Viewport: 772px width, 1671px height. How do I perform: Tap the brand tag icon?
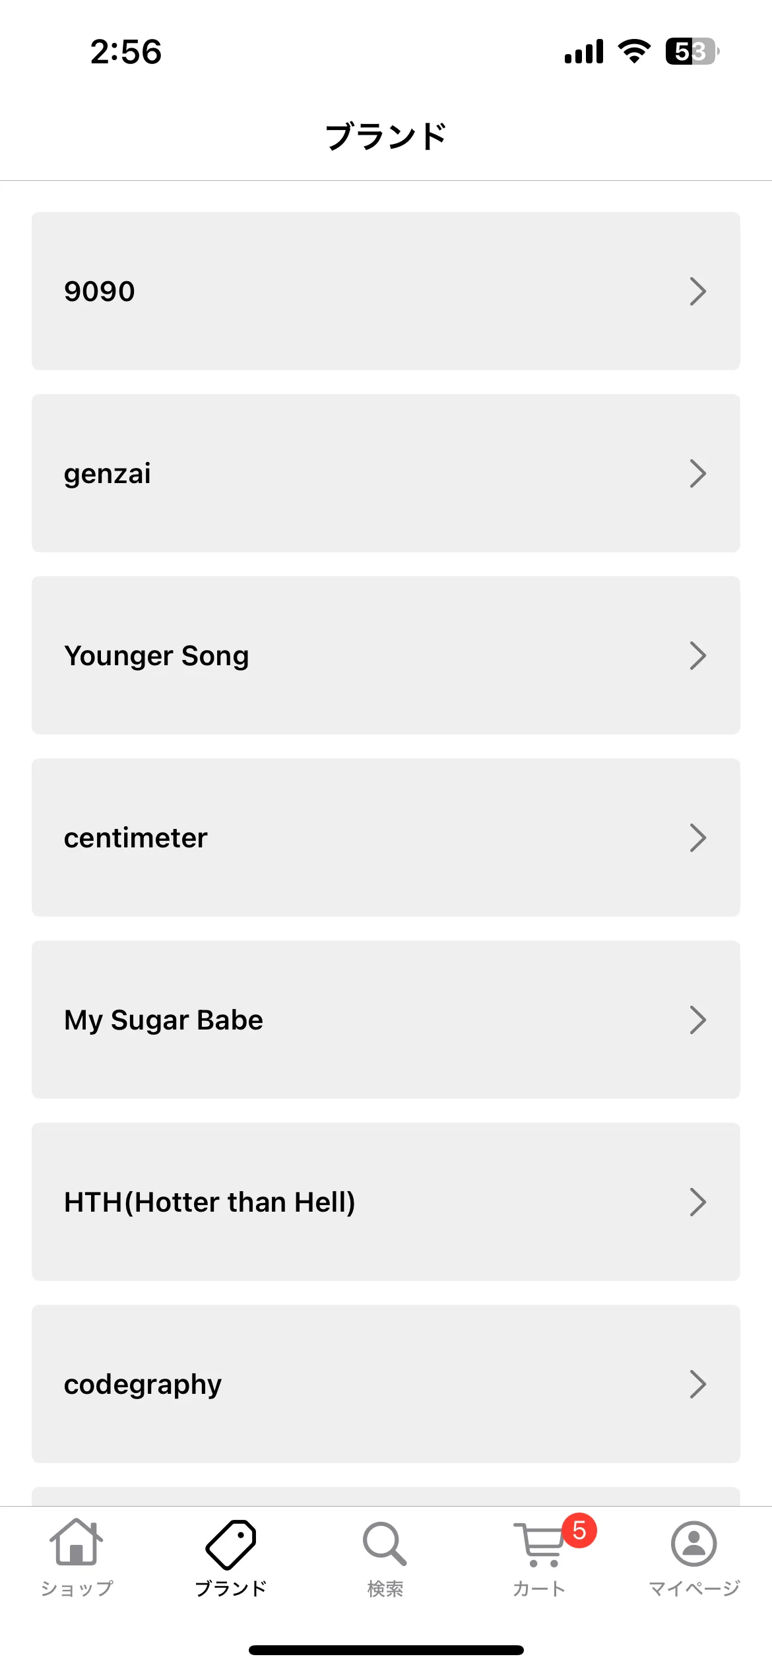pos(231,1544)
